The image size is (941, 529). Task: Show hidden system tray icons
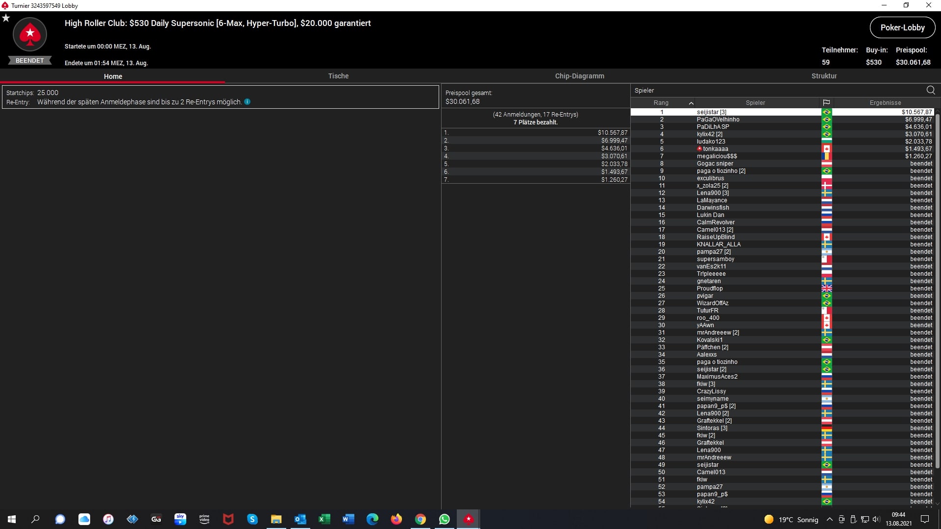pyautogui.click(x=829, y=520)
